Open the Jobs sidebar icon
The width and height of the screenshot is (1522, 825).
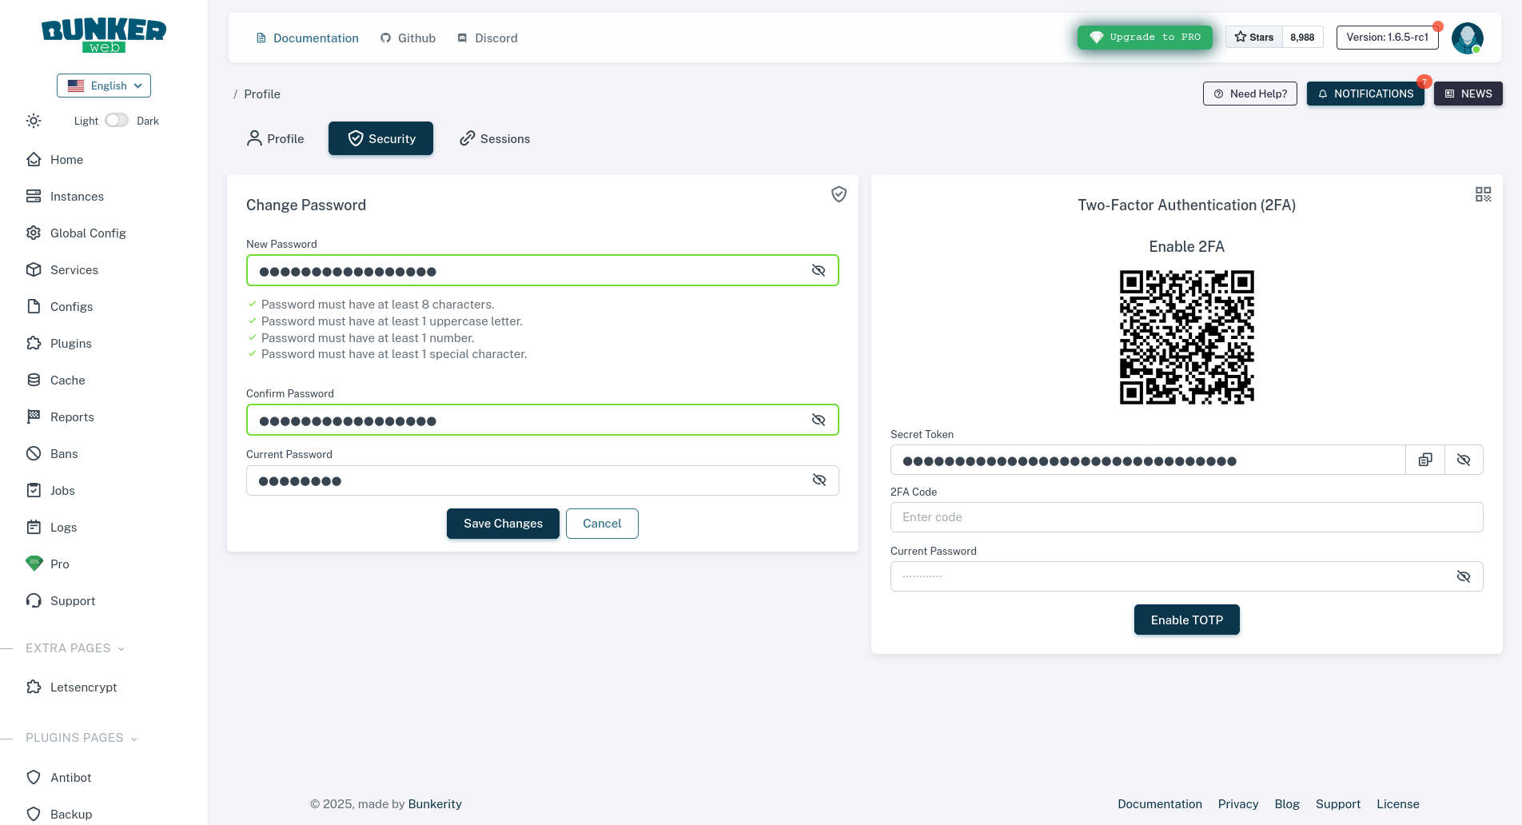(x=34, y=490)
